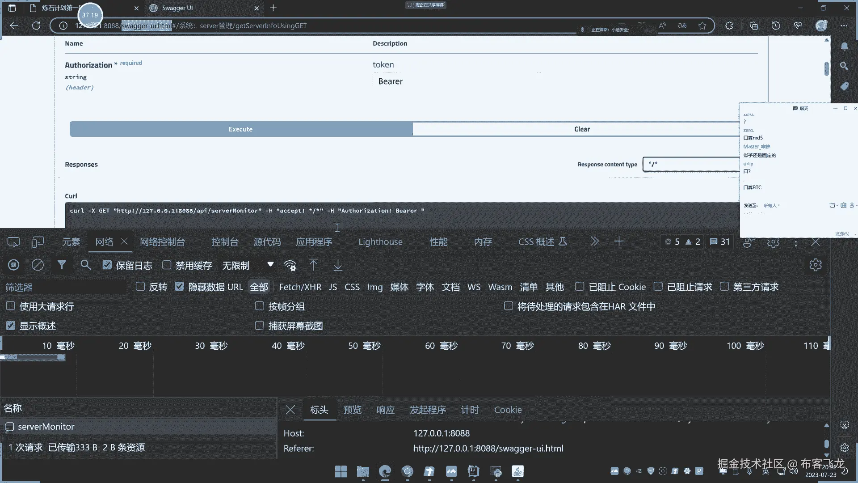Open the 响应 tab in request details
The height and width of the screenshot is (483, 858).
[385, 410]
